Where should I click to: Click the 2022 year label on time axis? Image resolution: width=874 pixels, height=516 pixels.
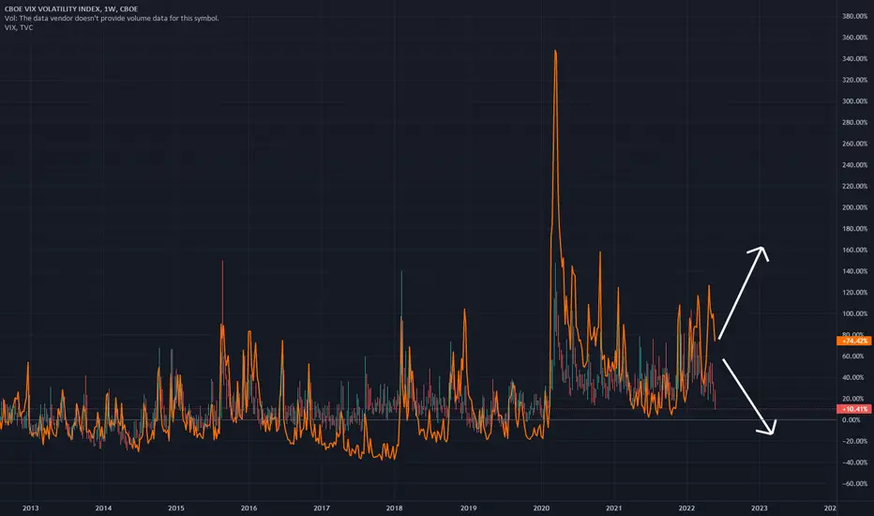pos(686,508)
